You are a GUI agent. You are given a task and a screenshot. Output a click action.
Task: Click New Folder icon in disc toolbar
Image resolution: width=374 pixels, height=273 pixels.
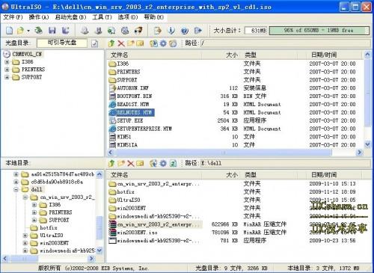[x=131, y=43]
